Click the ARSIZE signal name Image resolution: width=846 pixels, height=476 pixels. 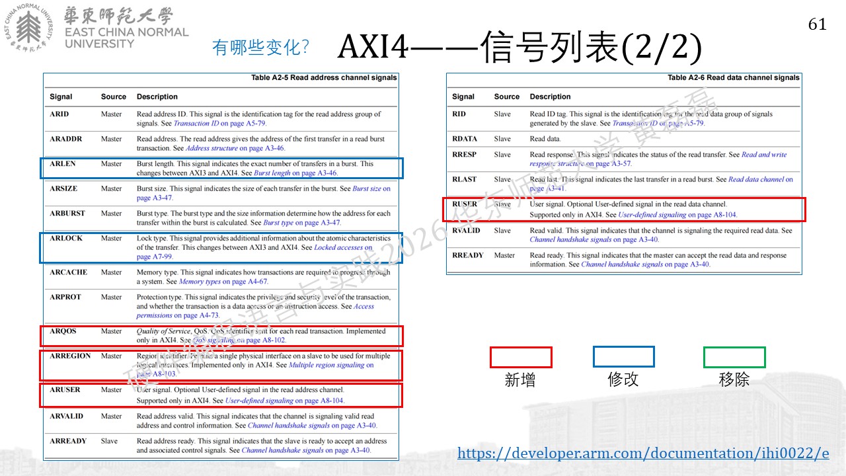point(63,188)
